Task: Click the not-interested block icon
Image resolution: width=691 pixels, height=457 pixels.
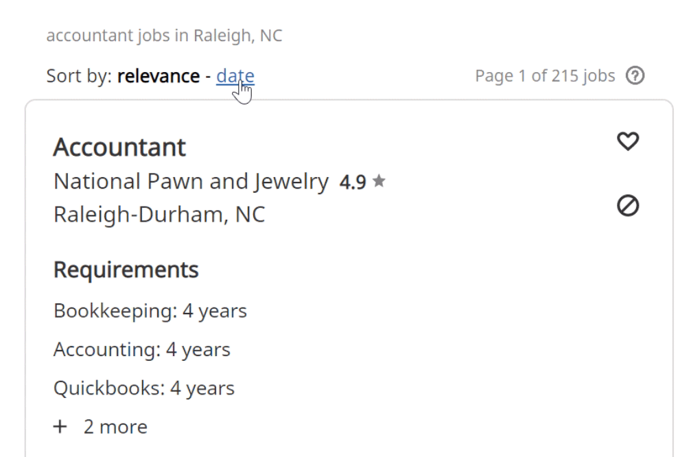Action: (x=628, y=205)
